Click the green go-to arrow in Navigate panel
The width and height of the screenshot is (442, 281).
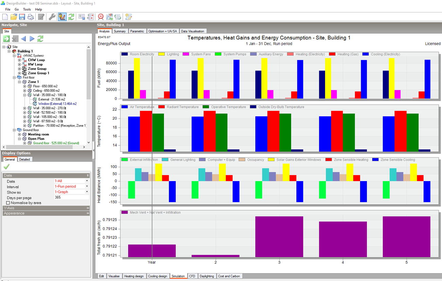tap(6, 39)
